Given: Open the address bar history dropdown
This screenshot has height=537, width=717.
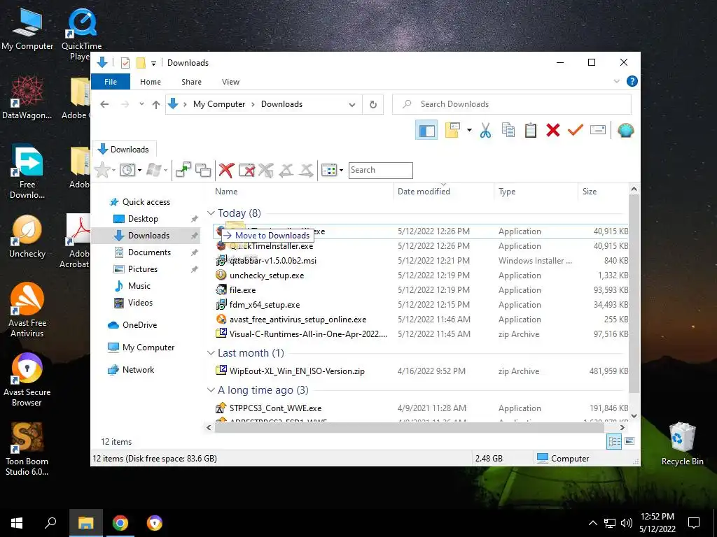Looking at the screenshot, I should [352, 105].
